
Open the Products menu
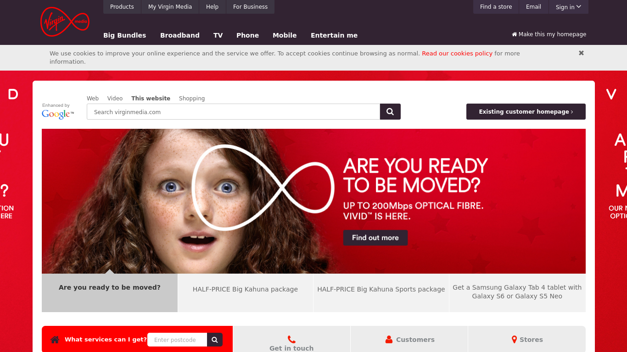[122, 7]
